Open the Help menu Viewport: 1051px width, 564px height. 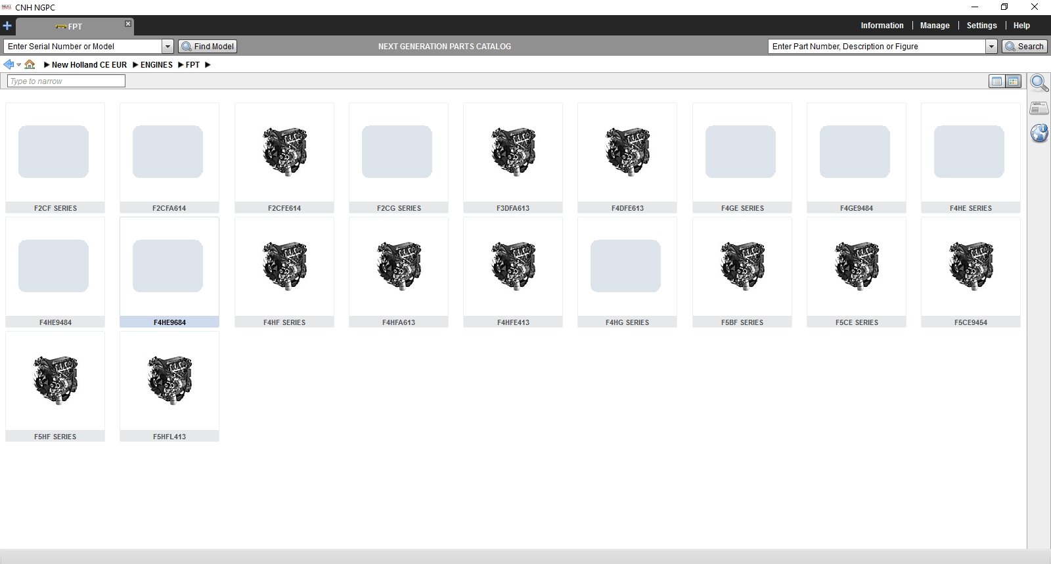point(1021,26)
